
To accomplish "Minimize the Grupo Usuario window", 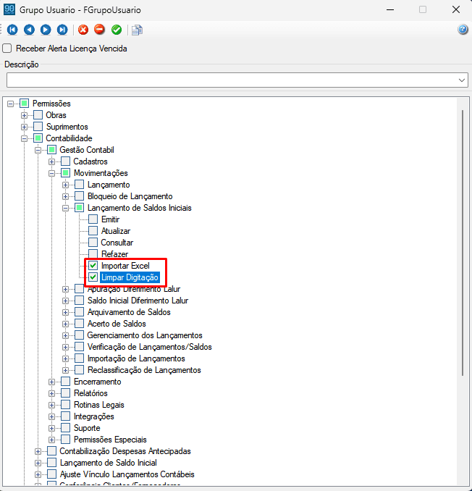I will tap(390, 9).
